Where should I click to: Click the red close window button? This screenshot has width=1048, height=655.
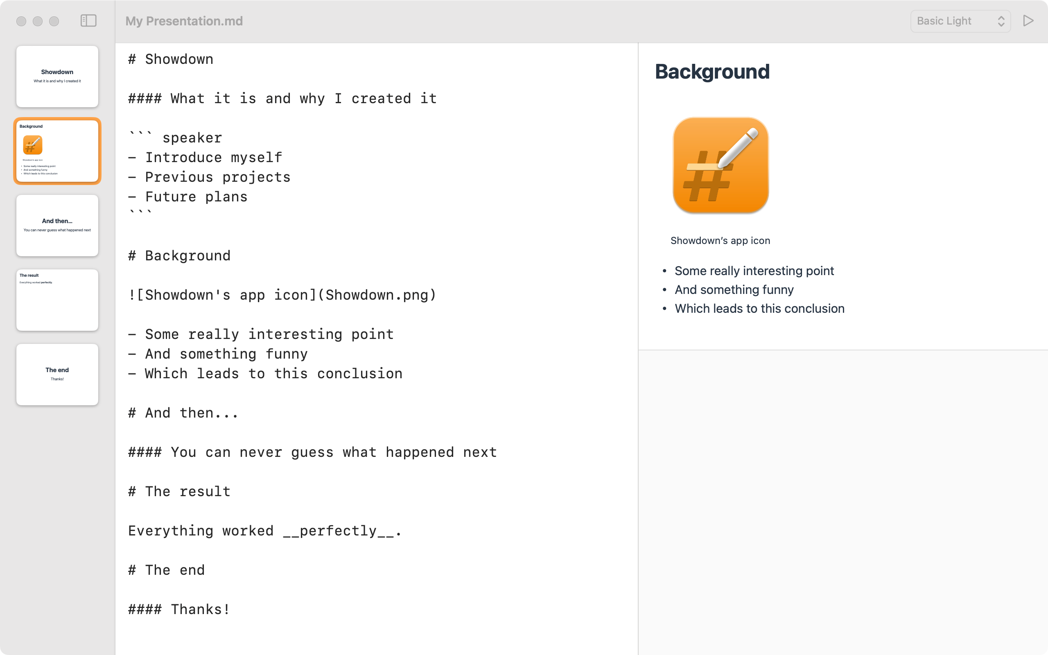(x=21, y=21)
